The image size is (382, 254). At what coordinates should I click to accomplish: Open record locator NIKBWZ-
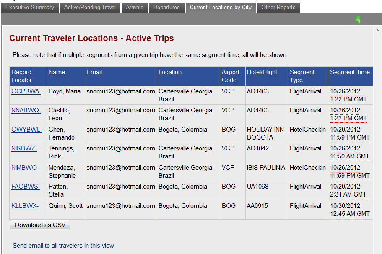24,148
